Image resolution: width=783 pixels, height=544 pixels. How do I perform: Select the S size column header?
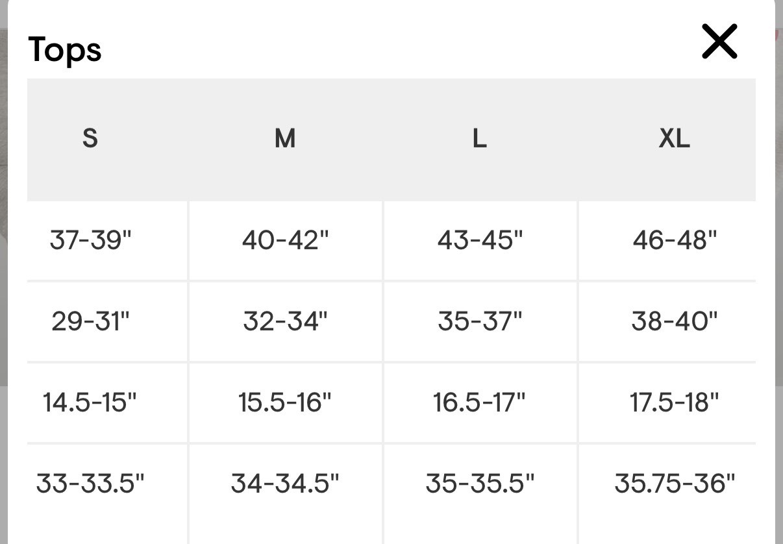pos(90,138)
